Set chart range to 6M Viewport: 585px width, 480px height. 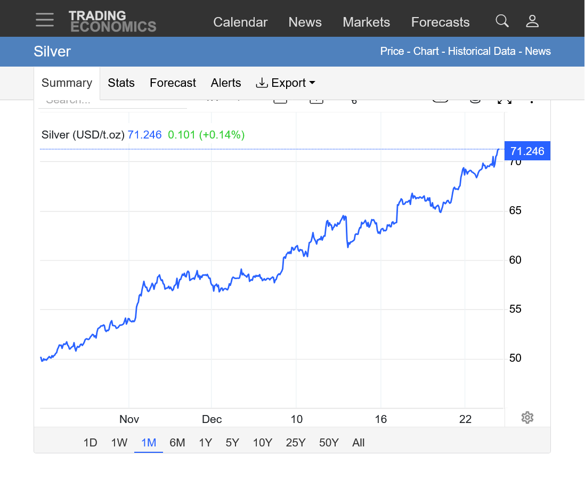[x=177, y=443]
